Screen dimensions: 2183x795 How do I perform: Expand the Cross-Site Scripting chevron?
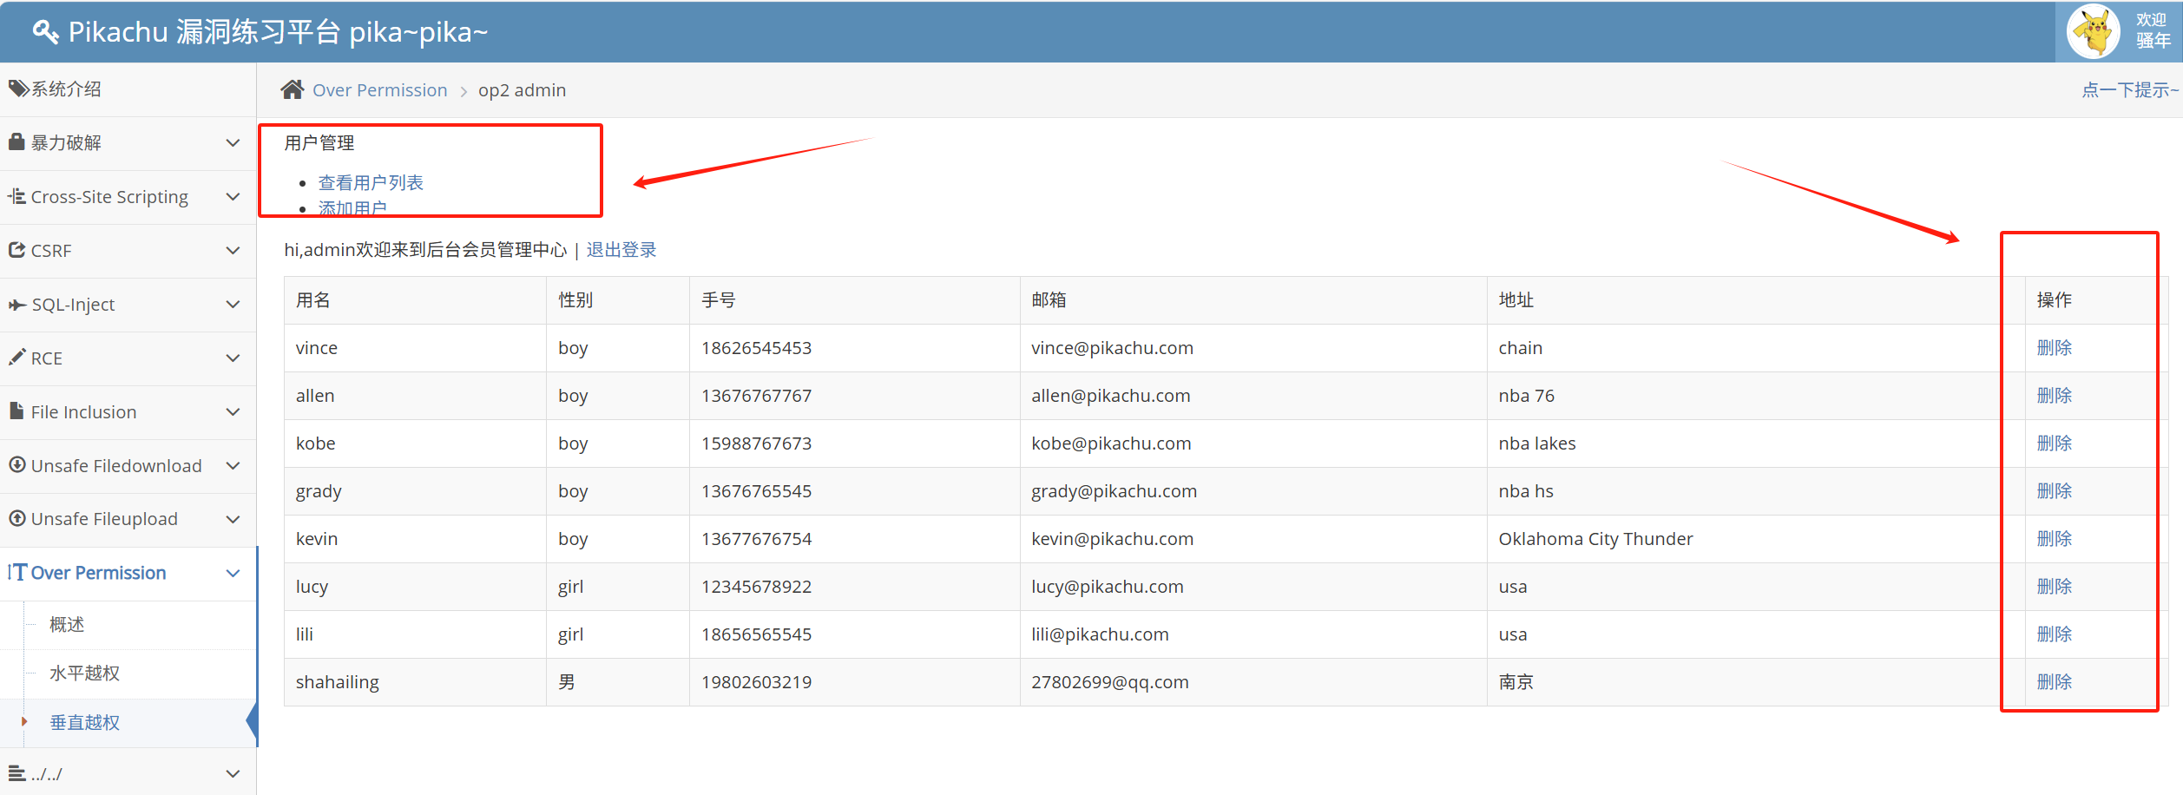click(x=233, y=196)
